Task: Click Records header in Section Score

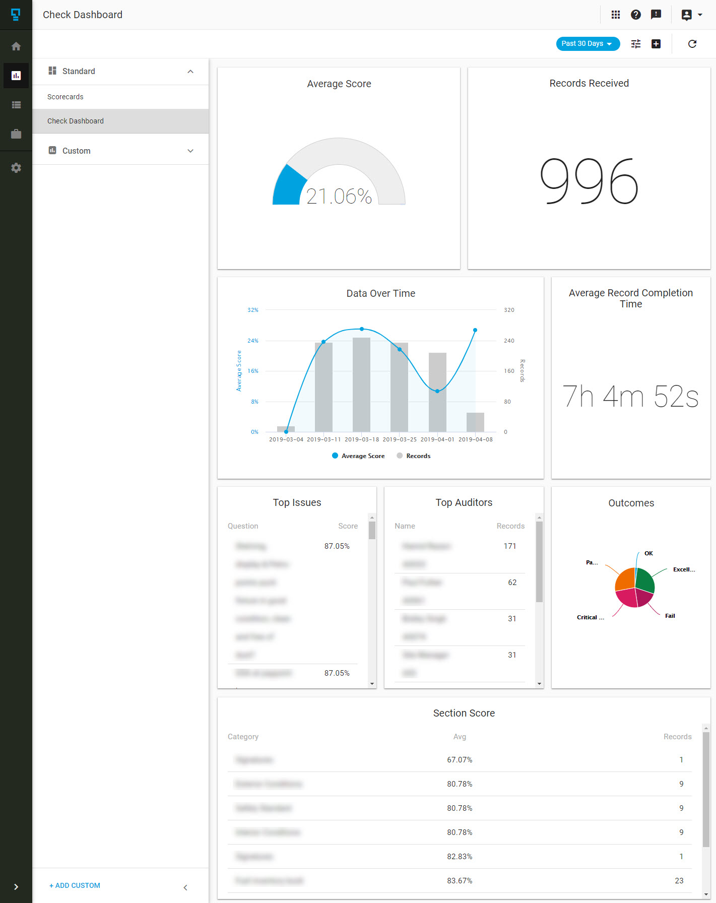Action: [677, 737]
